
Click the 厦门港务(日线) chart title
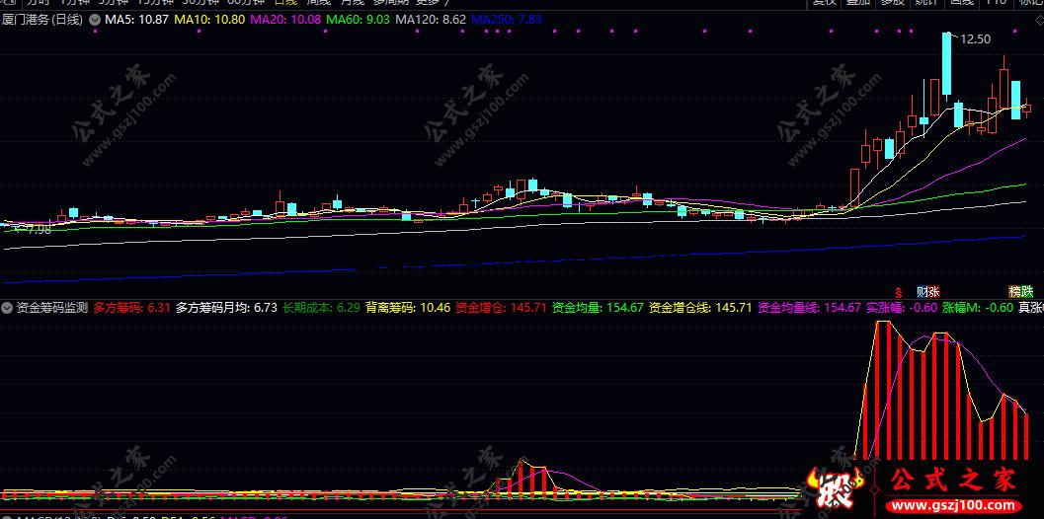42,20
